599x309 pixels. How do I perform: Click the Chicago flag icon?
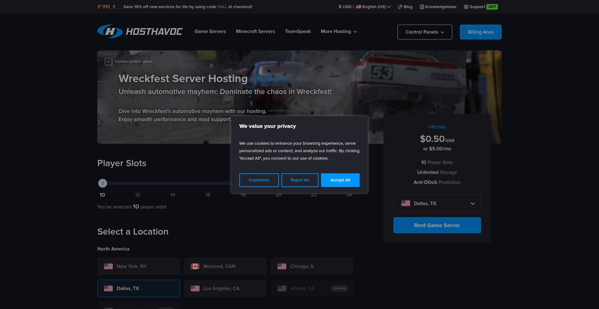[282, 266]
